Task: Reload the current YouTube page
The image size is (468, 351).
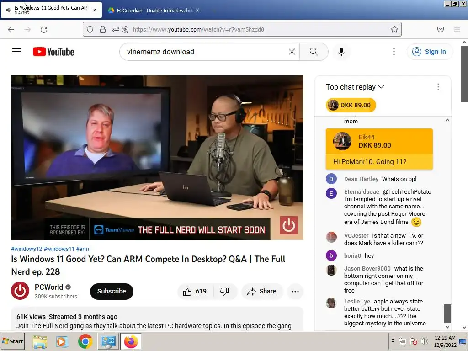Action: pyautogui.click(x=44, y=29)
